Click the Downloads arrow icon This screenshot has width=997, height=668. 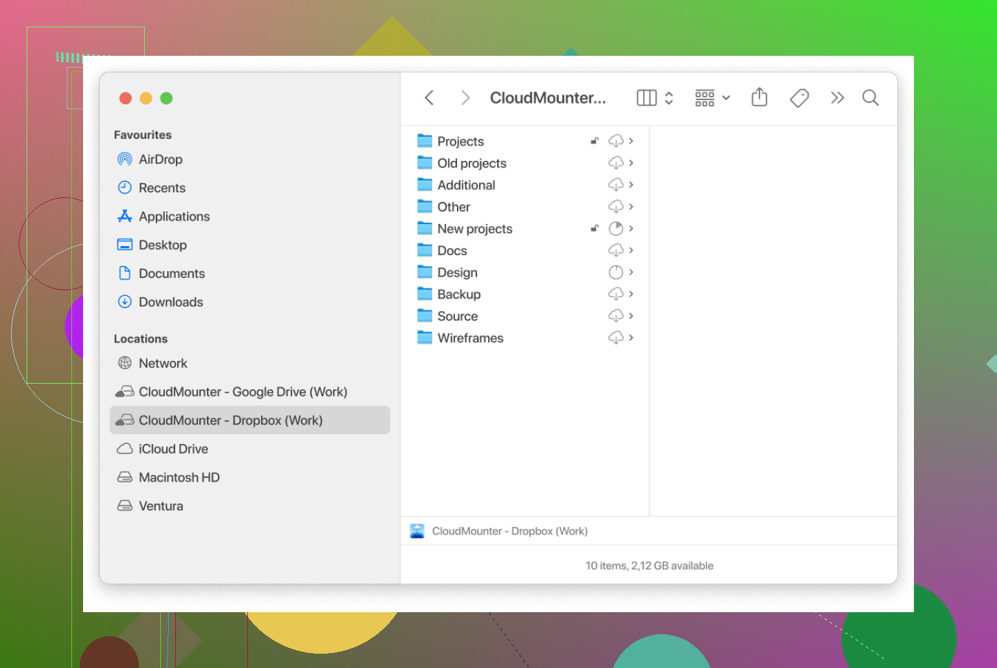(125, 302)
